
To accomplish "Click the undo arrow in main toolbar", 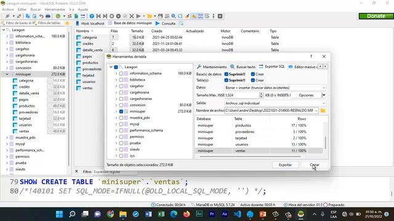I will [x=41, y=16].
